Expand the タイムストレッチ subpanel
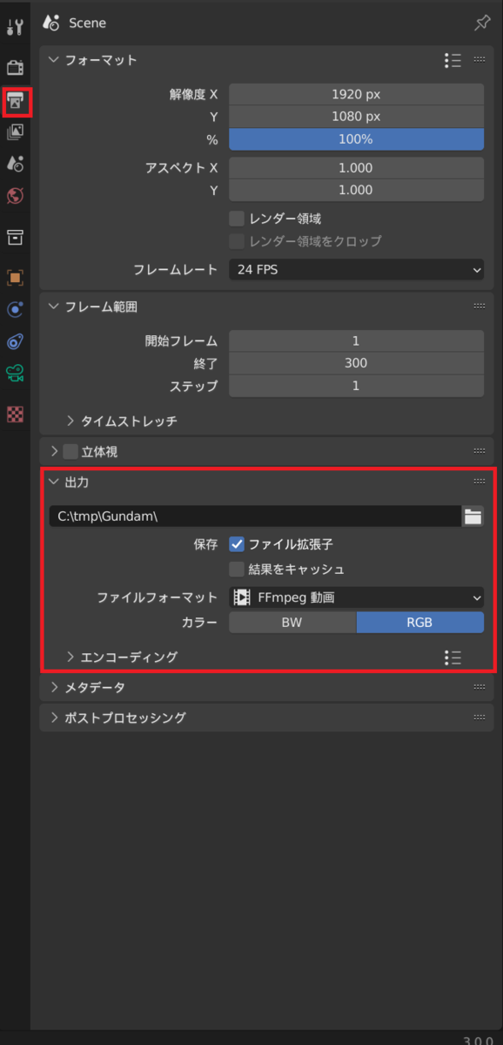503x1045 pixels. click(x=71, y=421)
